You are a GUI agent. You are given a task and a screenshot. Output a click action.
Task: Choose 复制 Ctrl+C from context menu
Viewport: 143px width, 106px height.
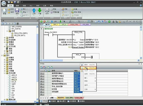(88, 68)
